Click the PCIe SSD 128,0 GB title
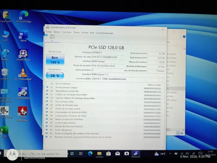This screenshot has height=163, width=217. pos(106,47)
